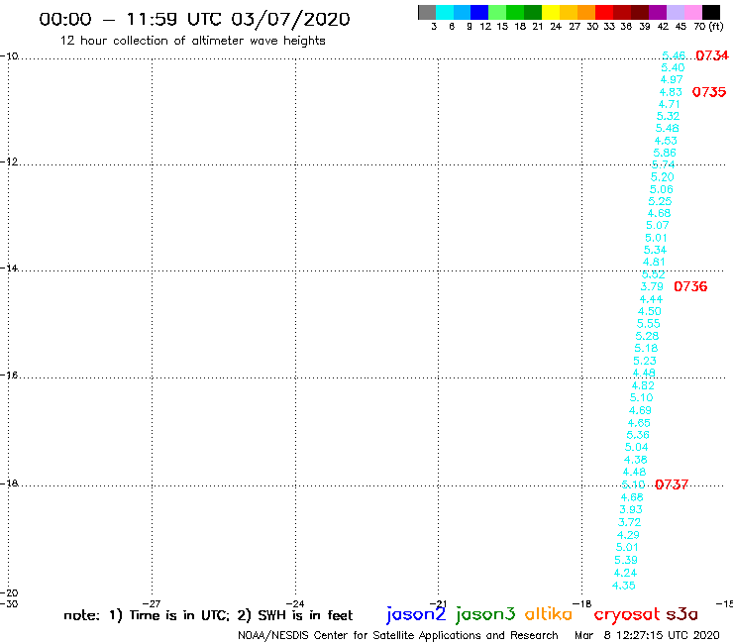Viewport: 733px width, 644px height.
Task: Click wave height value 4.65
Action: (639, 423)
